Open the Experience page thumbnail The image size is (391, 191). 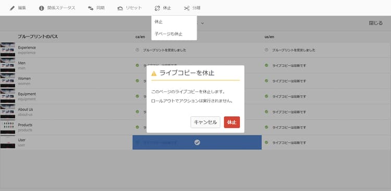pos(8,50)
